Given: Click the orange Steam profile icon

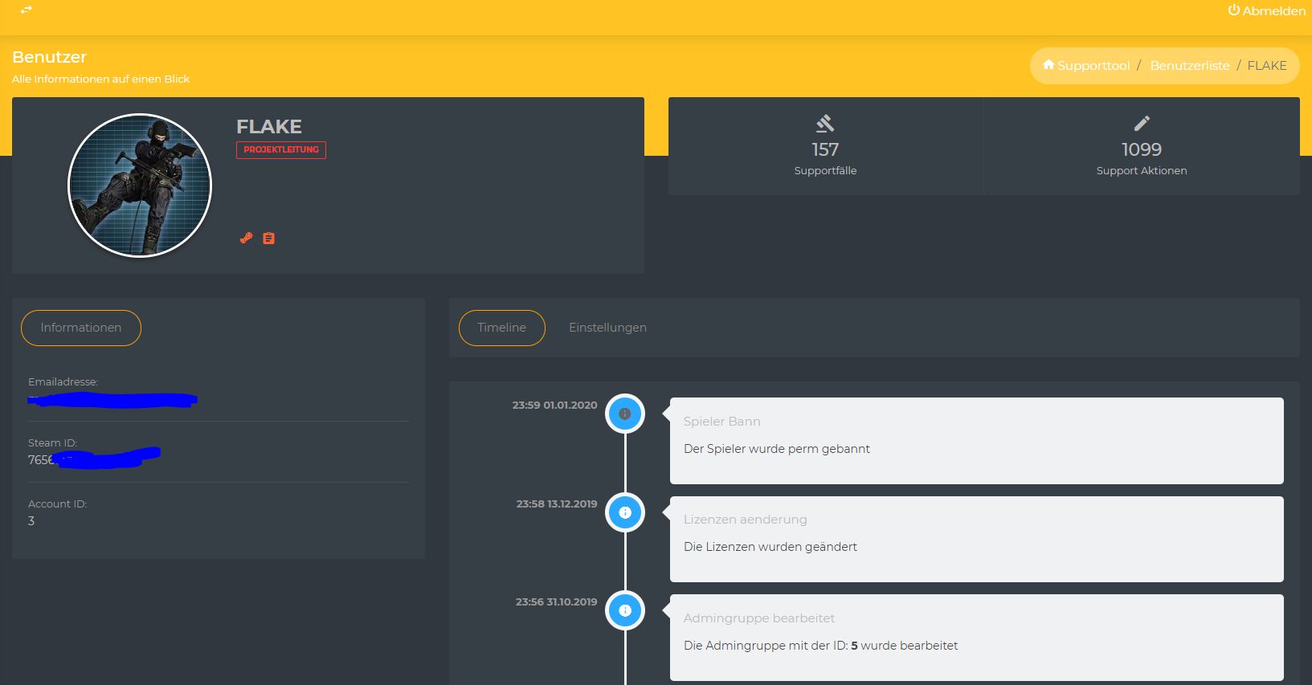Looking at the screenshot, I should 247,238.
